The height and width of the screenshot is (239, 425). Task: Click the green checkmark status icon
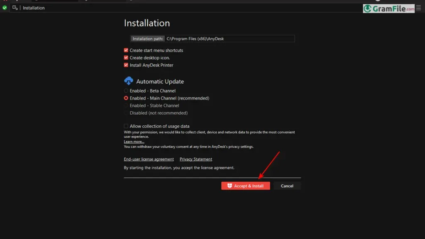click(x=5, y=8)
